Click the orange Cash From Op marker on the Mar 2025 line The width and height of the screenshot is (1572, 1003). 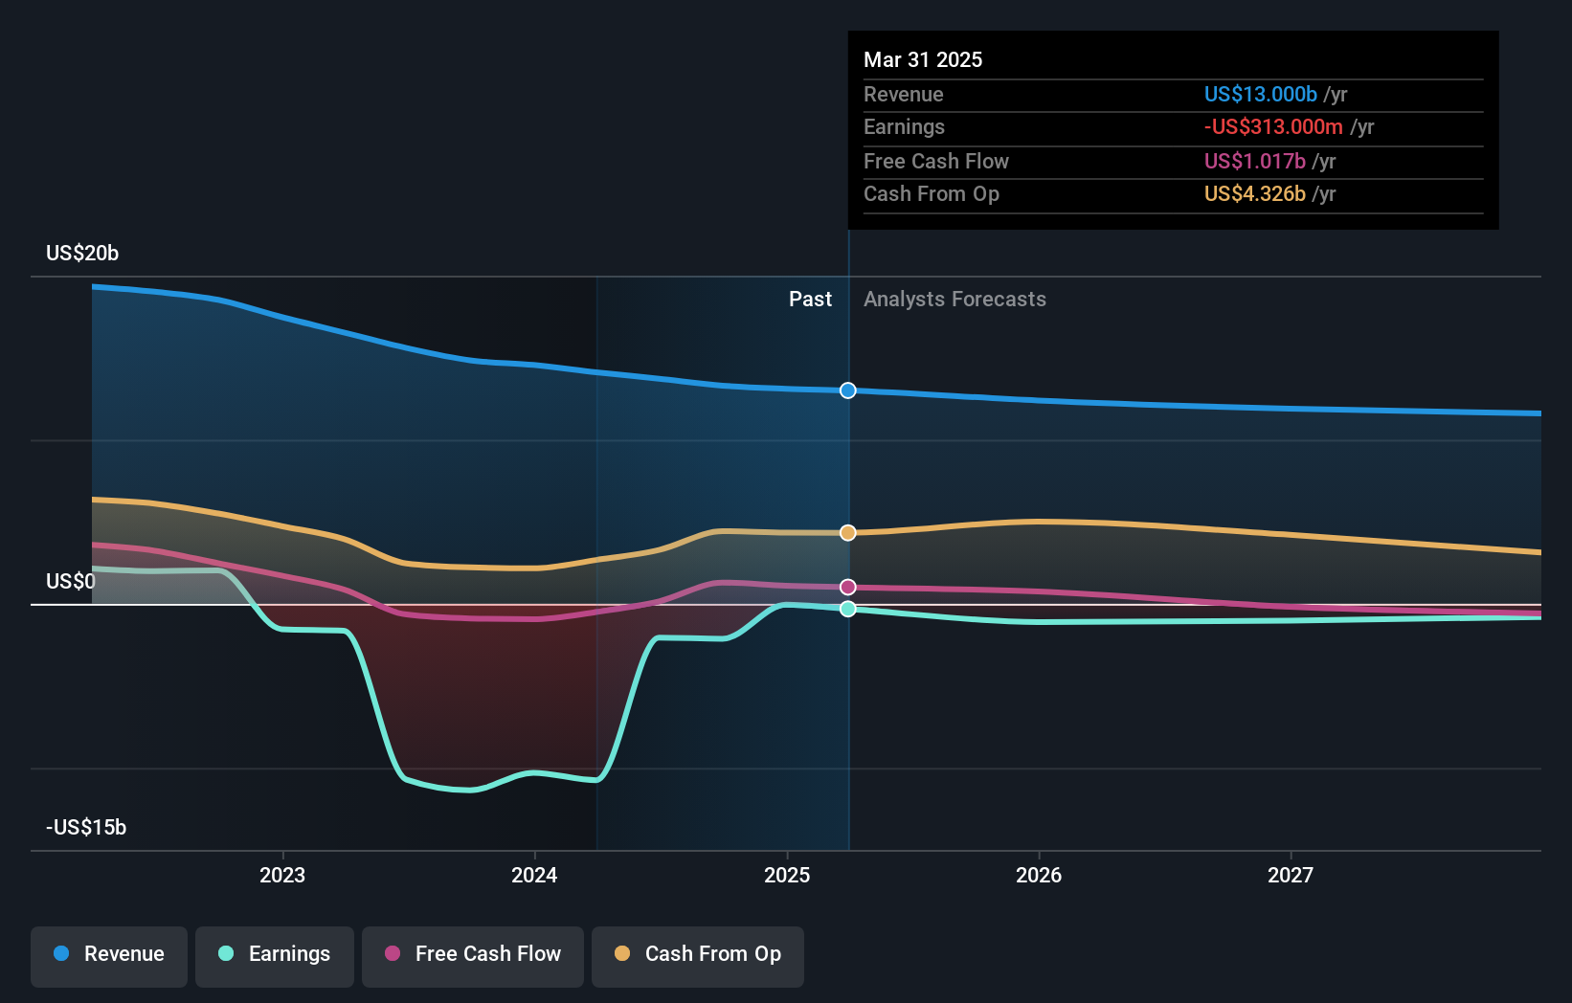(848, 533)
